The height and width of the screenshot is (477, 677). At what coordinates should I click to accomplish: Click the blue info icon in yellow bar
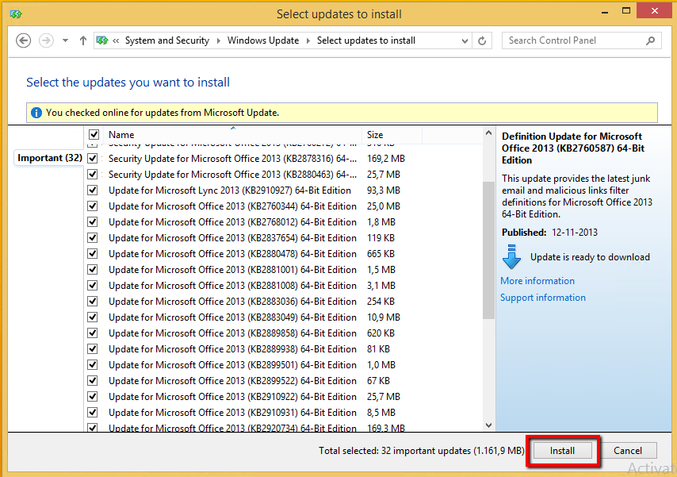point(36,113)
